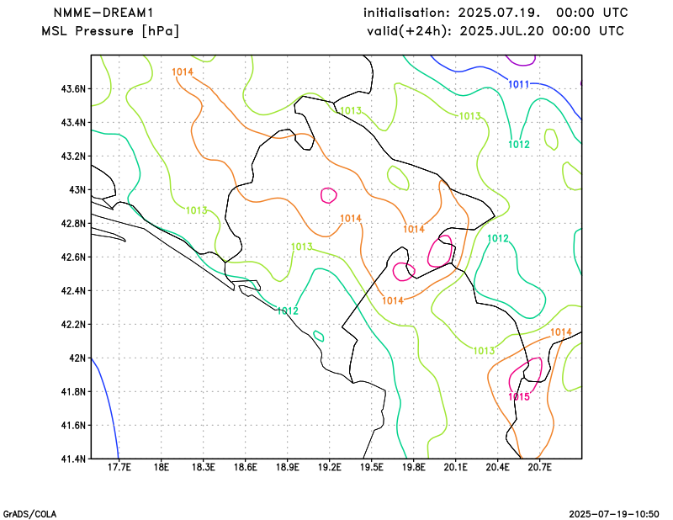The image size is (673, 520).
Task: Select the 2025-07-19-10:50 timestamp
Action: [x=614, y=514]
